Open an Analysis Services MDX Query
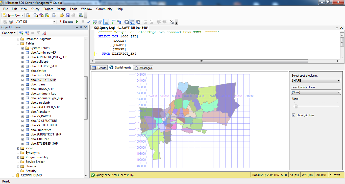Viewport: 345px width, 184px height. [x=35, y=15]
